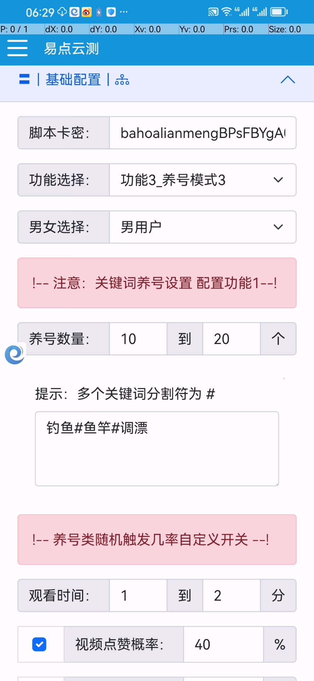The width and height of the screenshot is (314, 681).
Task: Edit the 视频点赞概率 value 40
Action: (x=223, y=644)
